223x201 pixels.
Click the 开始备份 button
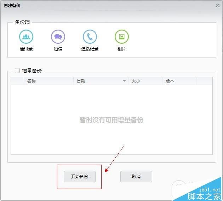pyautogui.click(x=80, y=177)
